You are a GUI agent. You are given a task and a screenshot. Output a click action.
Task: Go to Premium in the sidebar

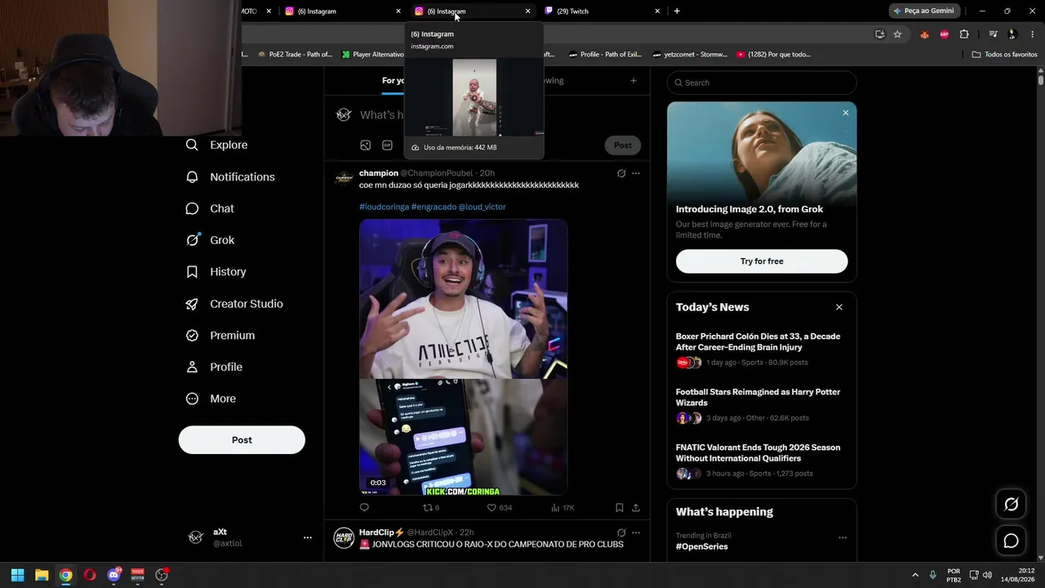[220, 336]
